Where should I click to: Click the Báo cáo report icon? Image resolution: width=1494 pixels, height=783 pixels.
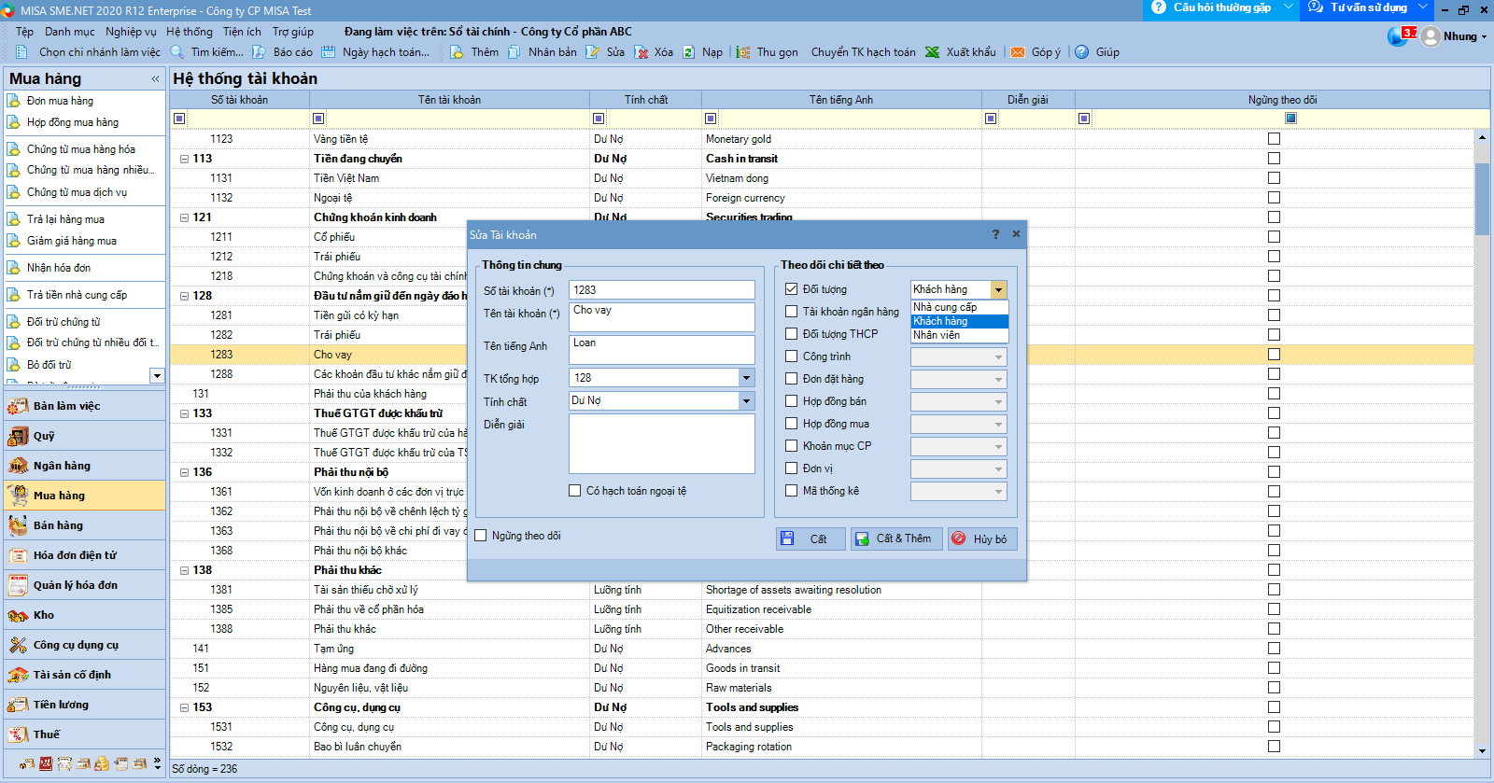(259, 52)
